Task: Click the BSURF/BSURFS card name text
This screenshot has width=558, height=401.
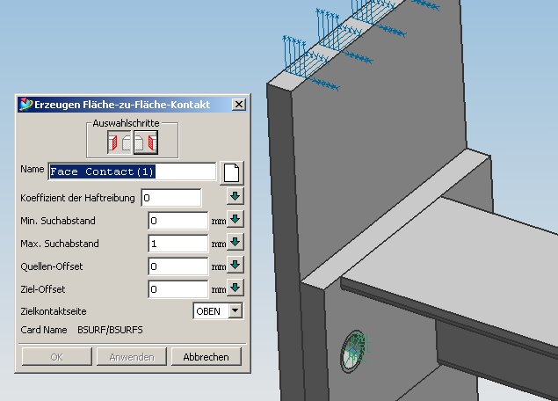Action: pyautogui.click(x=110, y=330)
